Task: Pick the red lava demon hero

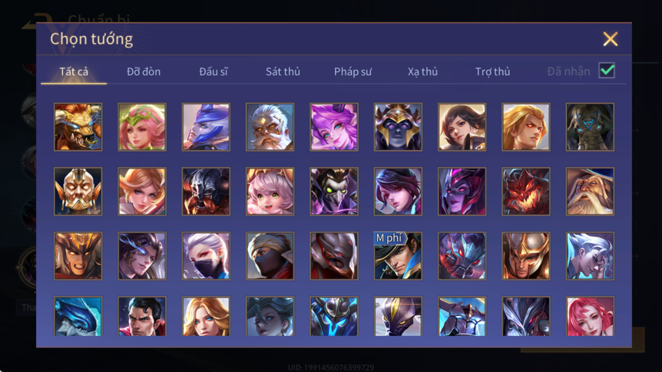Action: pos(526,191)
